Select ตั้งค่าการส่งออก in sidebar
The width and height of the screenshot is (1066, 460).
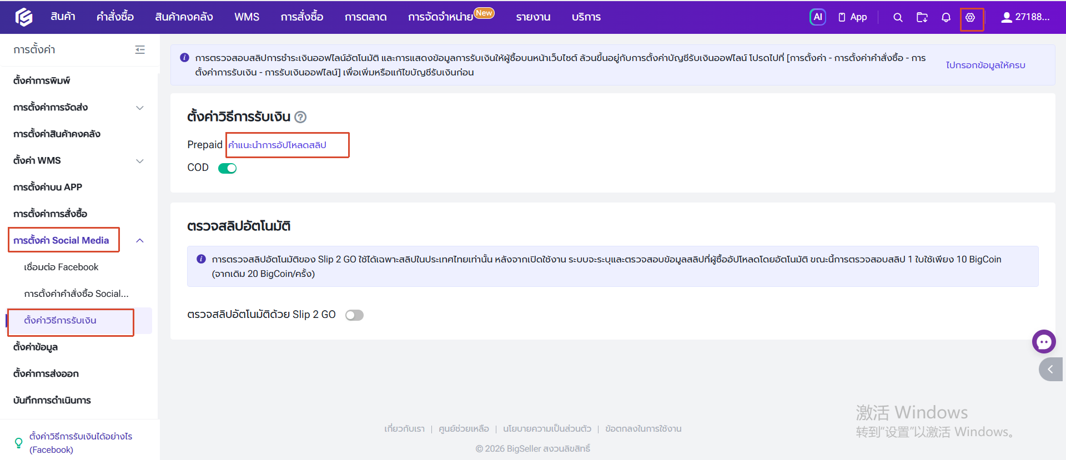point(46,374)
